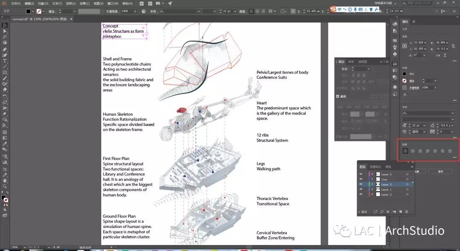Viewport: 460px width, 251px height.
Task: Click the black fill swatch in Properties appearance
Action: click(x=405, y=74)
